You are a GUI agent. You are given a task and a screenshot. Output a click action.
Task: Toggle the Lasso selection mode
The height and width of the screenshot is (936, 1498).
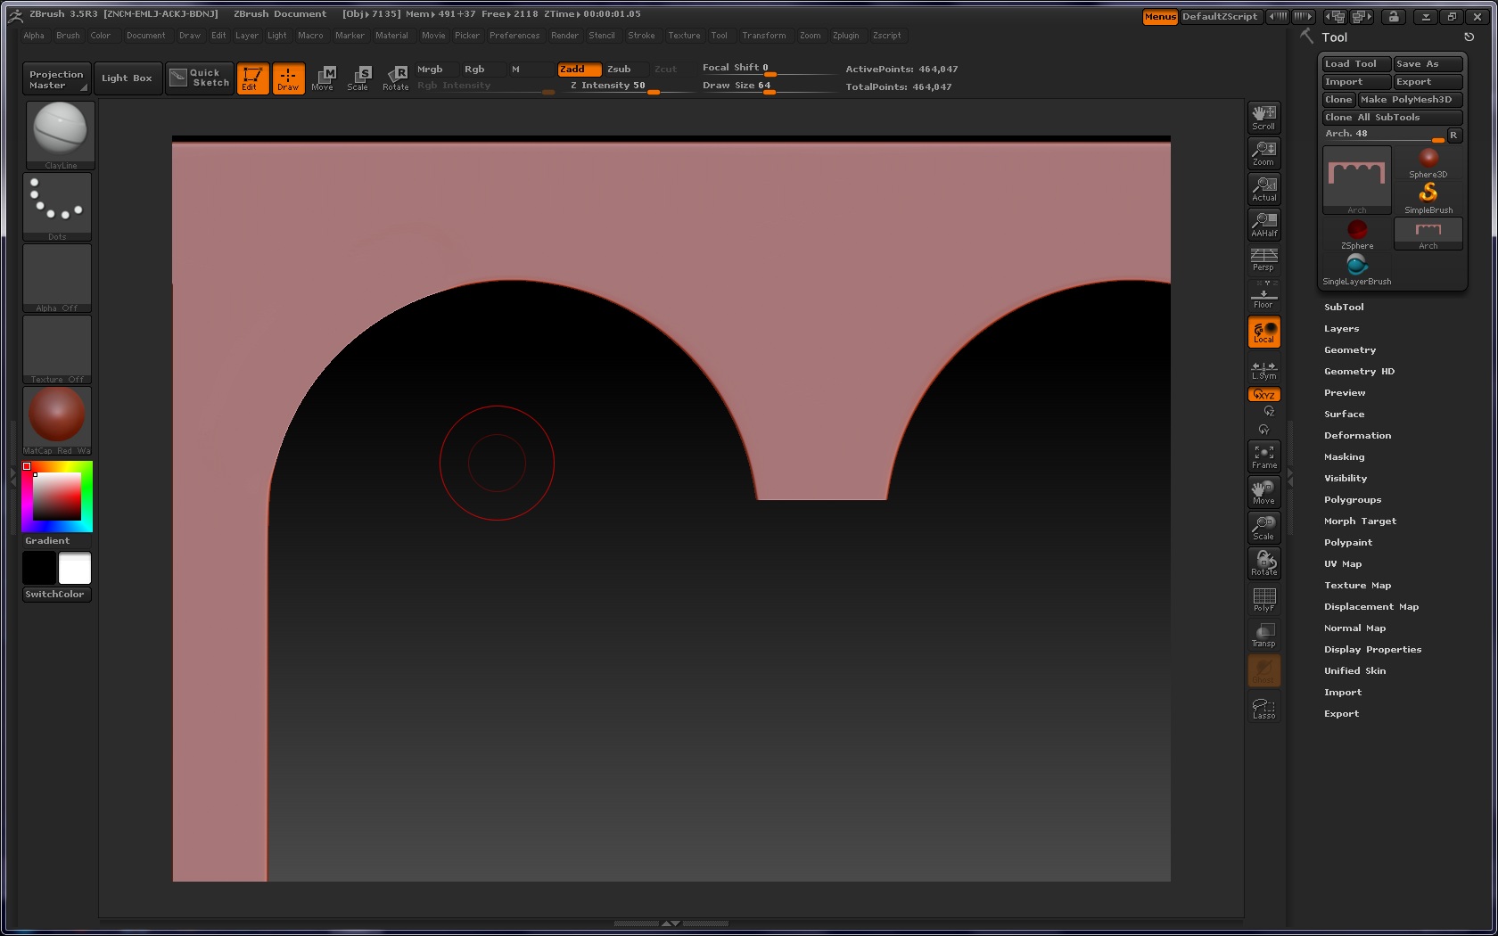click(x=1263, y=707)
